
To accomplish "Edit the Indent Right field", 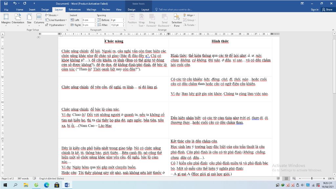I will pos(88,25).
